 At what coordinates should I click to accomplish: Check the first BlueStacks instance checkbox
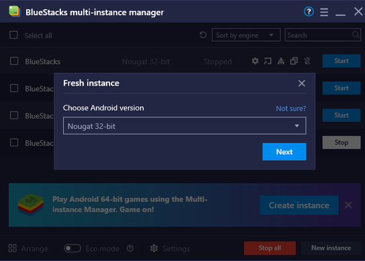tap(14, 61)
